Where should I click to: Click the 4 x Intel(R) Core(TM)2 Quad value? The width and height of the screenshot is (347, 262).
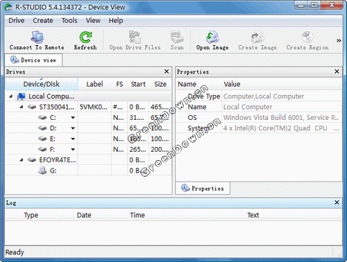point(281,128)
